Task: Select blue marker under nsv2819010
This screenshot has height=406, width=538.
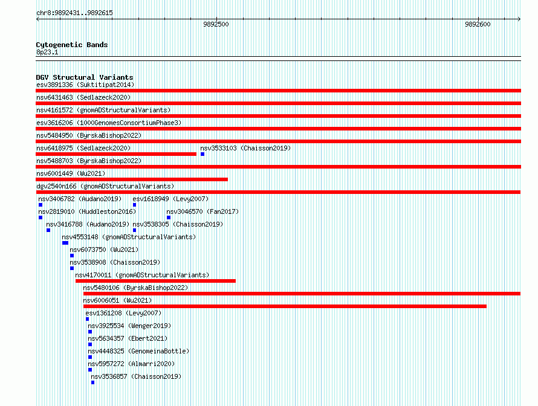Action: 41,217
